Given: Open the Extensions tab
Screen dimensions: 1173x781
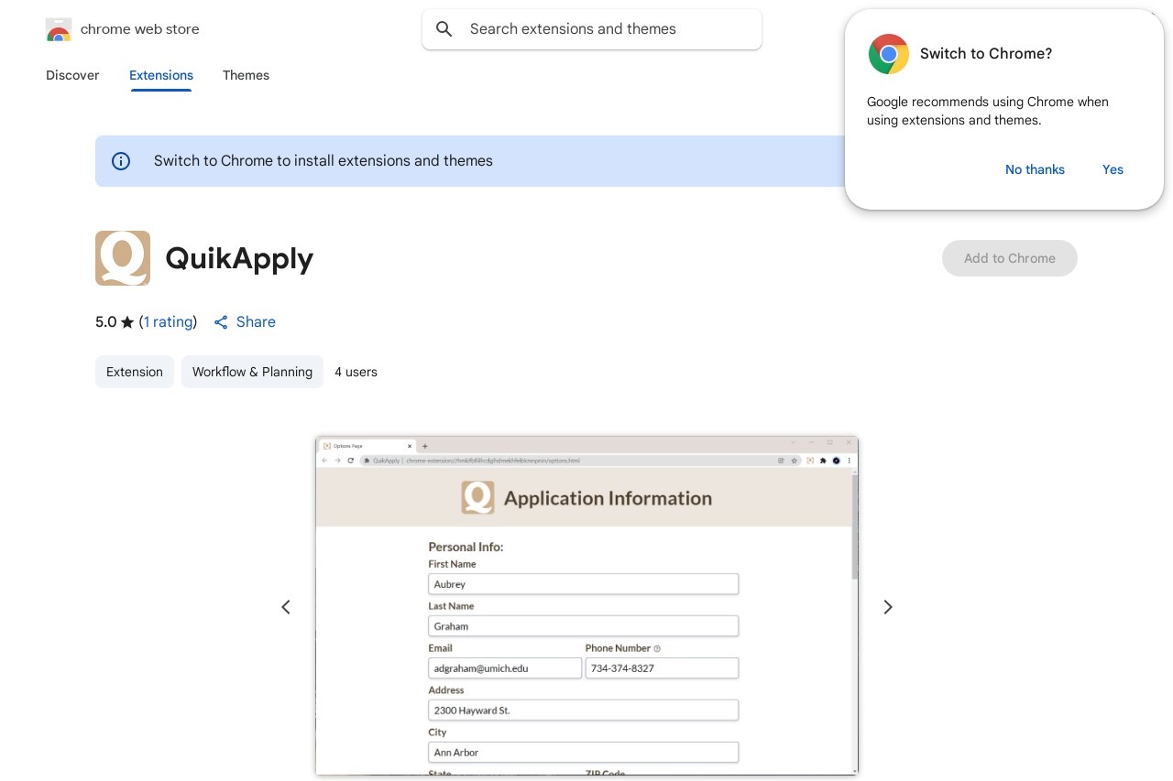Looking at the screenshot, I should coord(161,75).
